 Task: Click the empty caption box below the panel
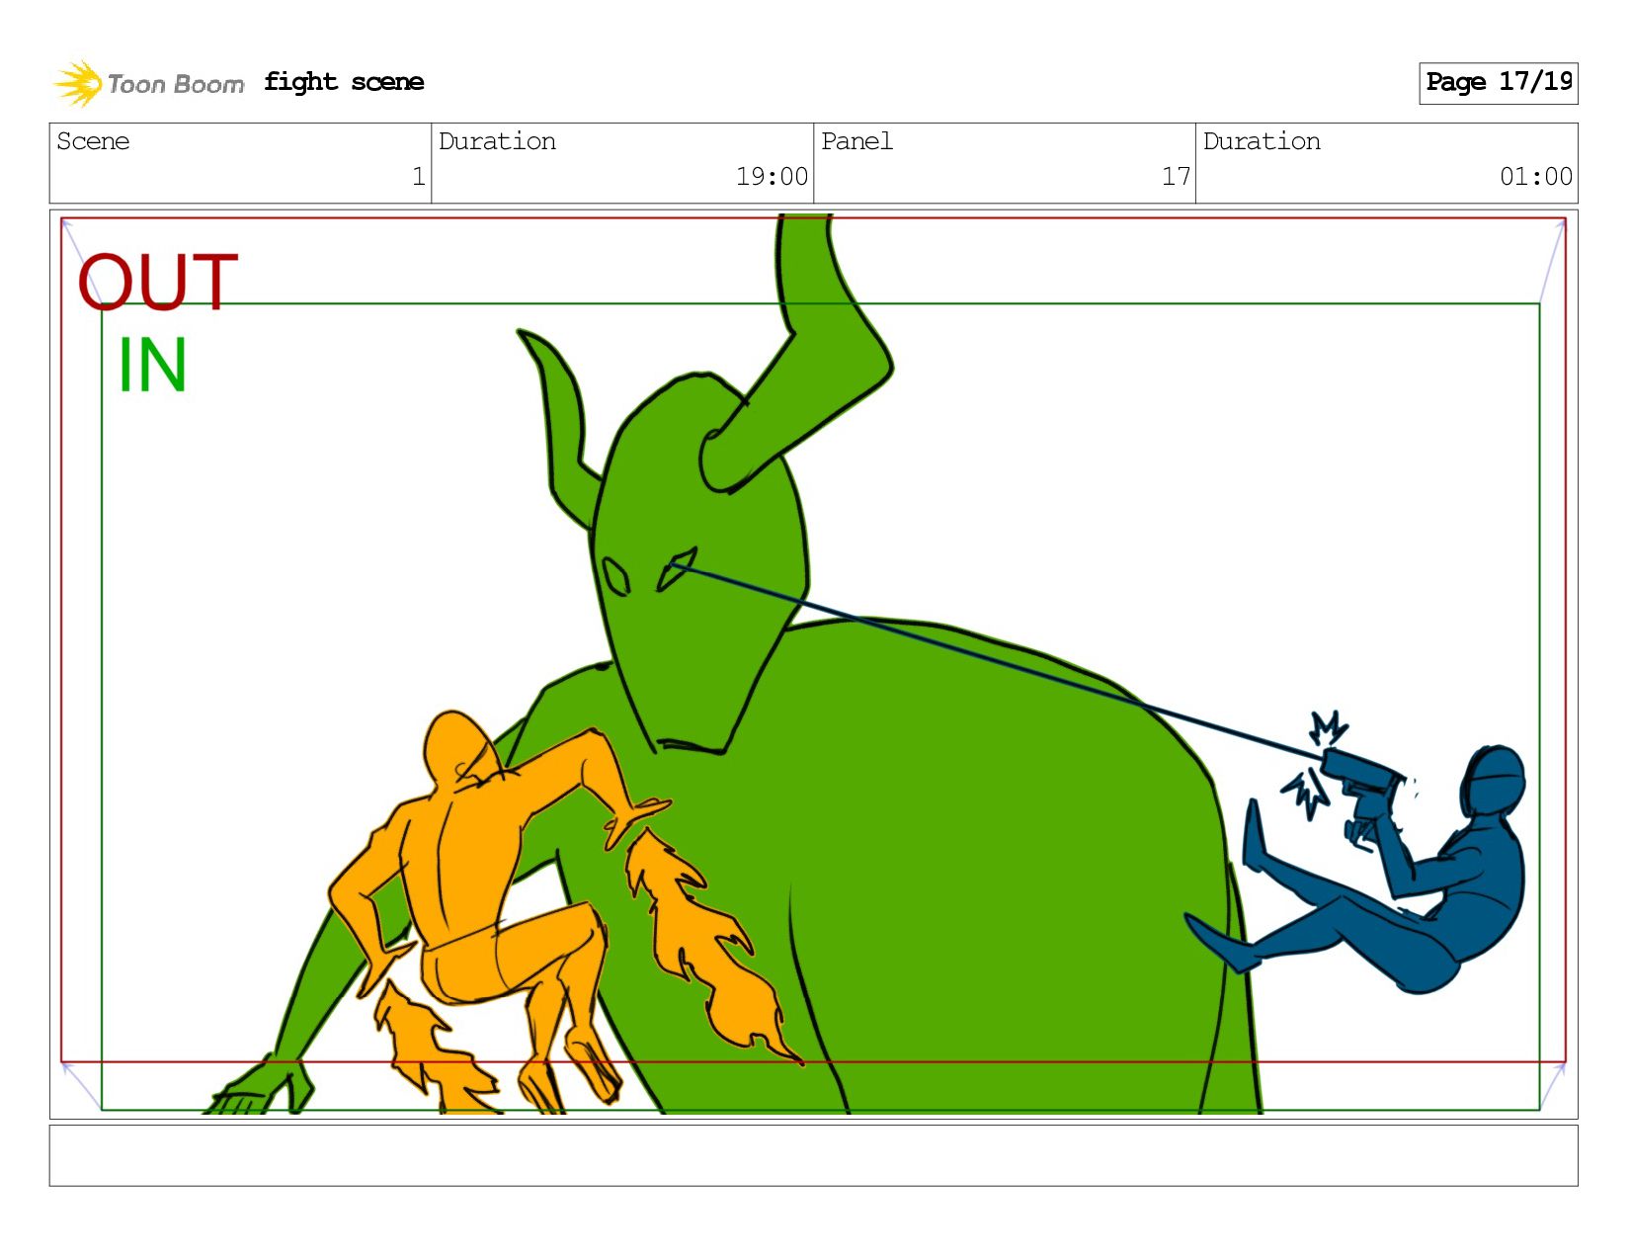tap(813, 1155)
